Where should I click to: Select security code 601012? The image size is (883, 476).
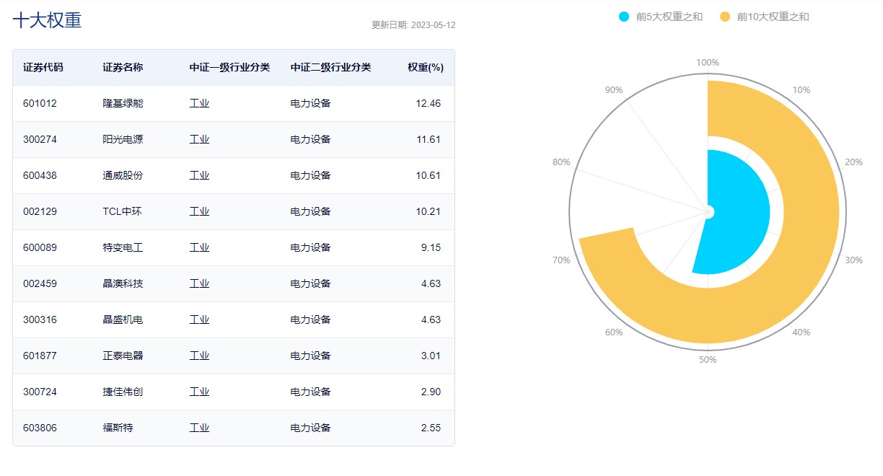click(x=40, y=103)
